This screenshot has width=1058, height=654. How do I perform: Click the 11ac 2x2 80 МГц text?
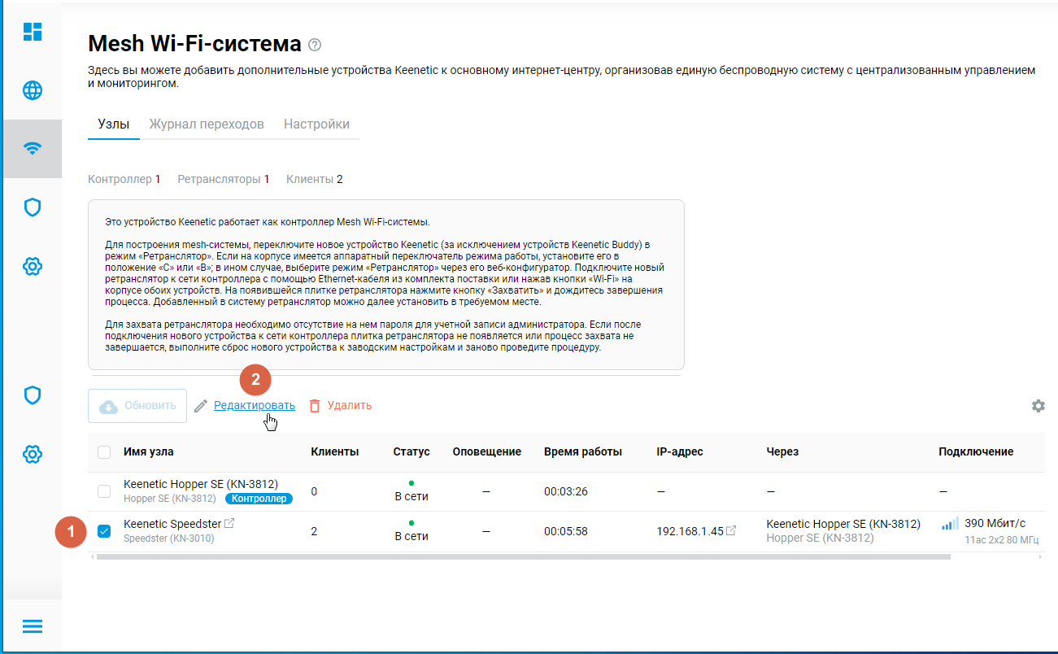[1002, 539]
